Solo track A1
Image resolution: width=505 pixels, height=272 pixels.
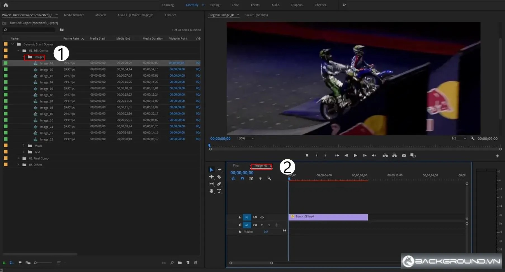269,225
